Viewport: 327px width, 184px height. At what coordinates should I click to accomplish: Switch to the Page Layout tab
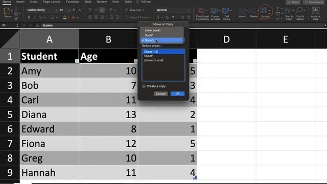(52, 2)
